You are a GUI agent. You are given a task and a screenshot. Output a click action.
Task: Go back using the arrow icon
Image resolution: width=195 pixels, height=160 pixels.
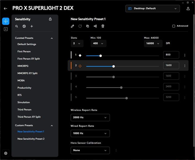(x=6, y=8)
